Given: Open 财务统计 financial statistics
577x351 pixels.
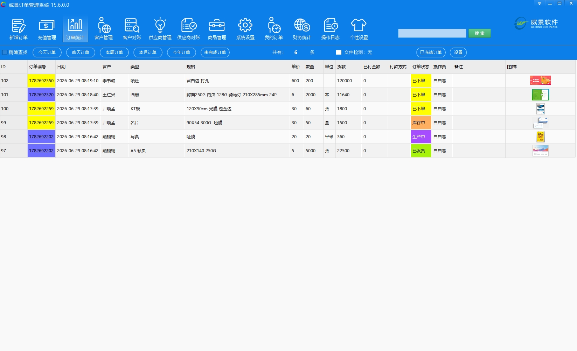Looking at the screenshot, I should coord(302,29).
